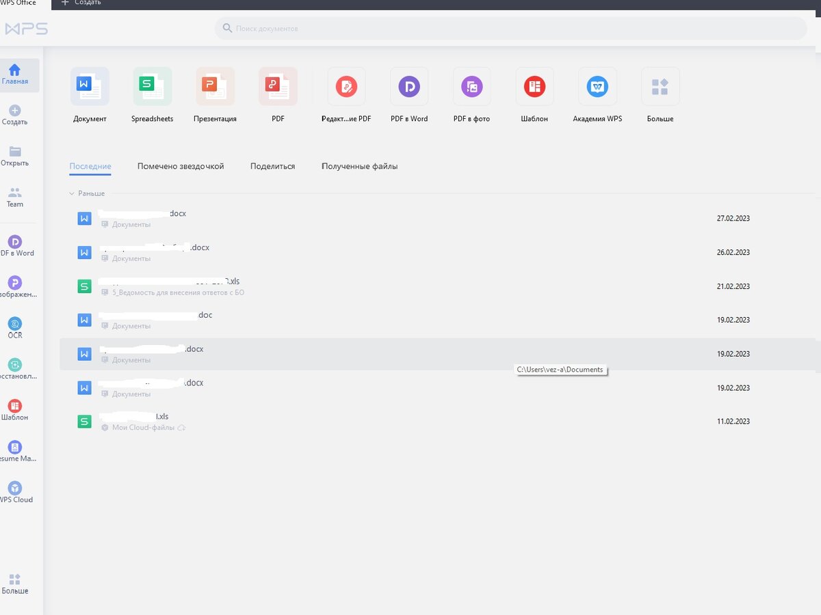
Task: Collapse the Раньше file group
Action: coord(72,193)
